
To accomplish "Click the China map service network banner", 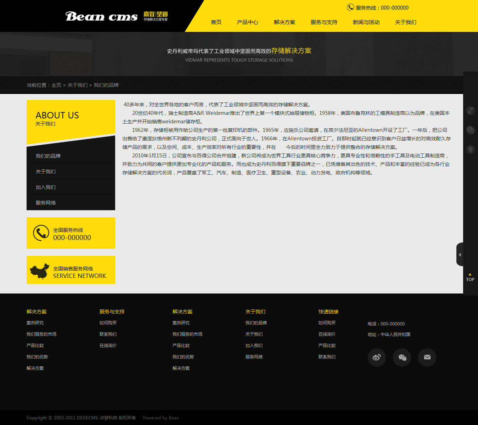I will click(x=71, y=270).
